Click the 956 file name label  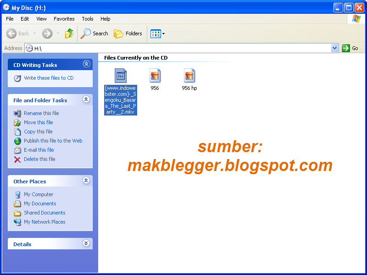[155, 88]
